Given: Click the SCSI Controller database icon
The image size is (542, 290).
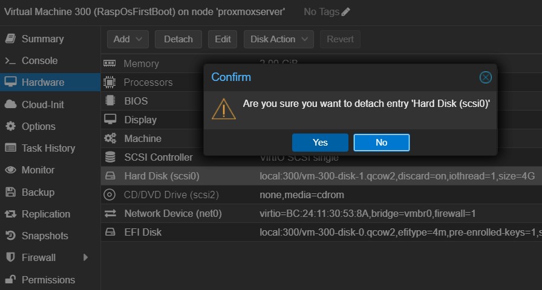Looking at the screenshot, I should (110, 157).
